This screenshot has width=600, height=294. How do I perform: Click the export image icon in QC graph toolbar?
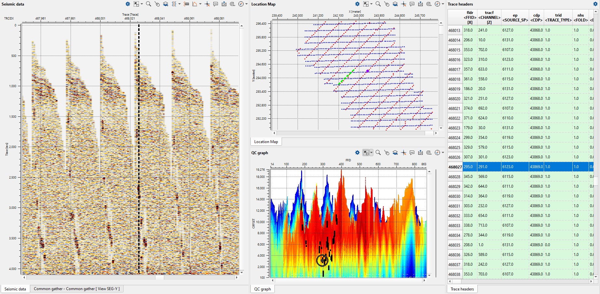[x=420, y=153]
